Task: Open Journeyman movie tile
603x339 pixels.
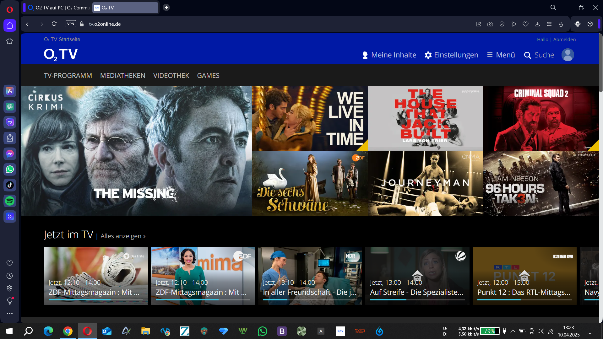Action: (426, 184)
